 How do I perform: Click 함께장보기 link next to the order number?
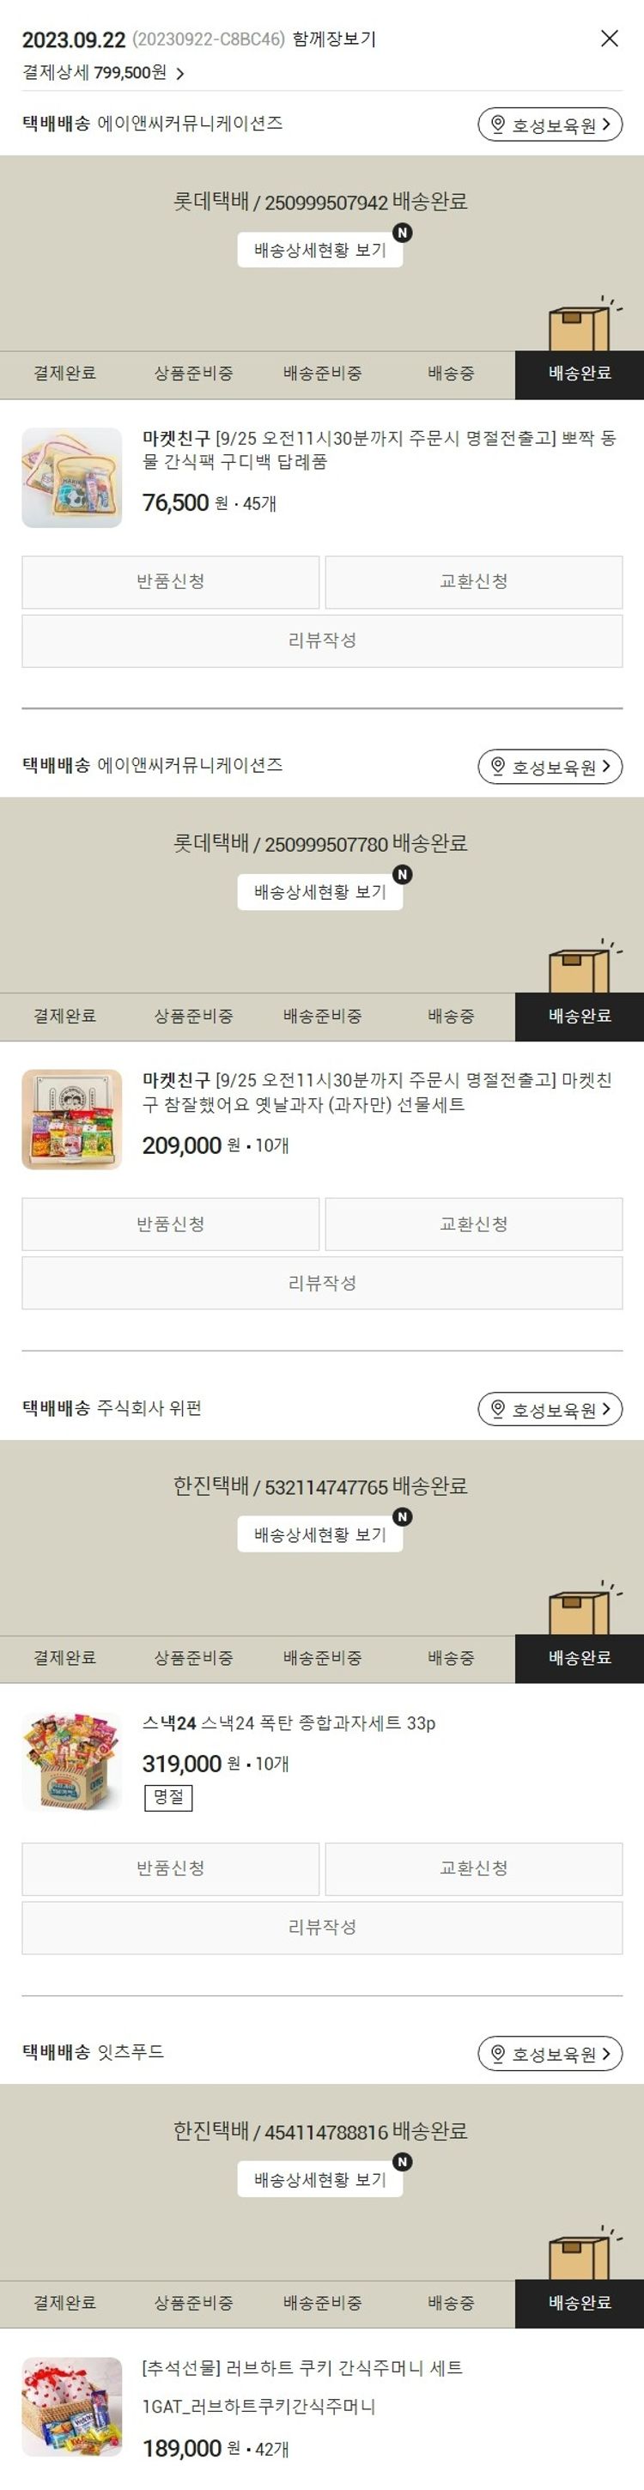coord(335,39)
